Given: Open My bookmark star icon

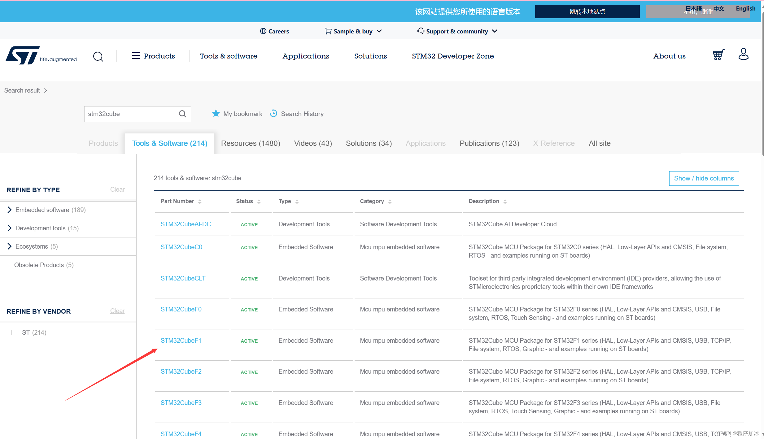Looking at the screenshot, I should 216,114.
